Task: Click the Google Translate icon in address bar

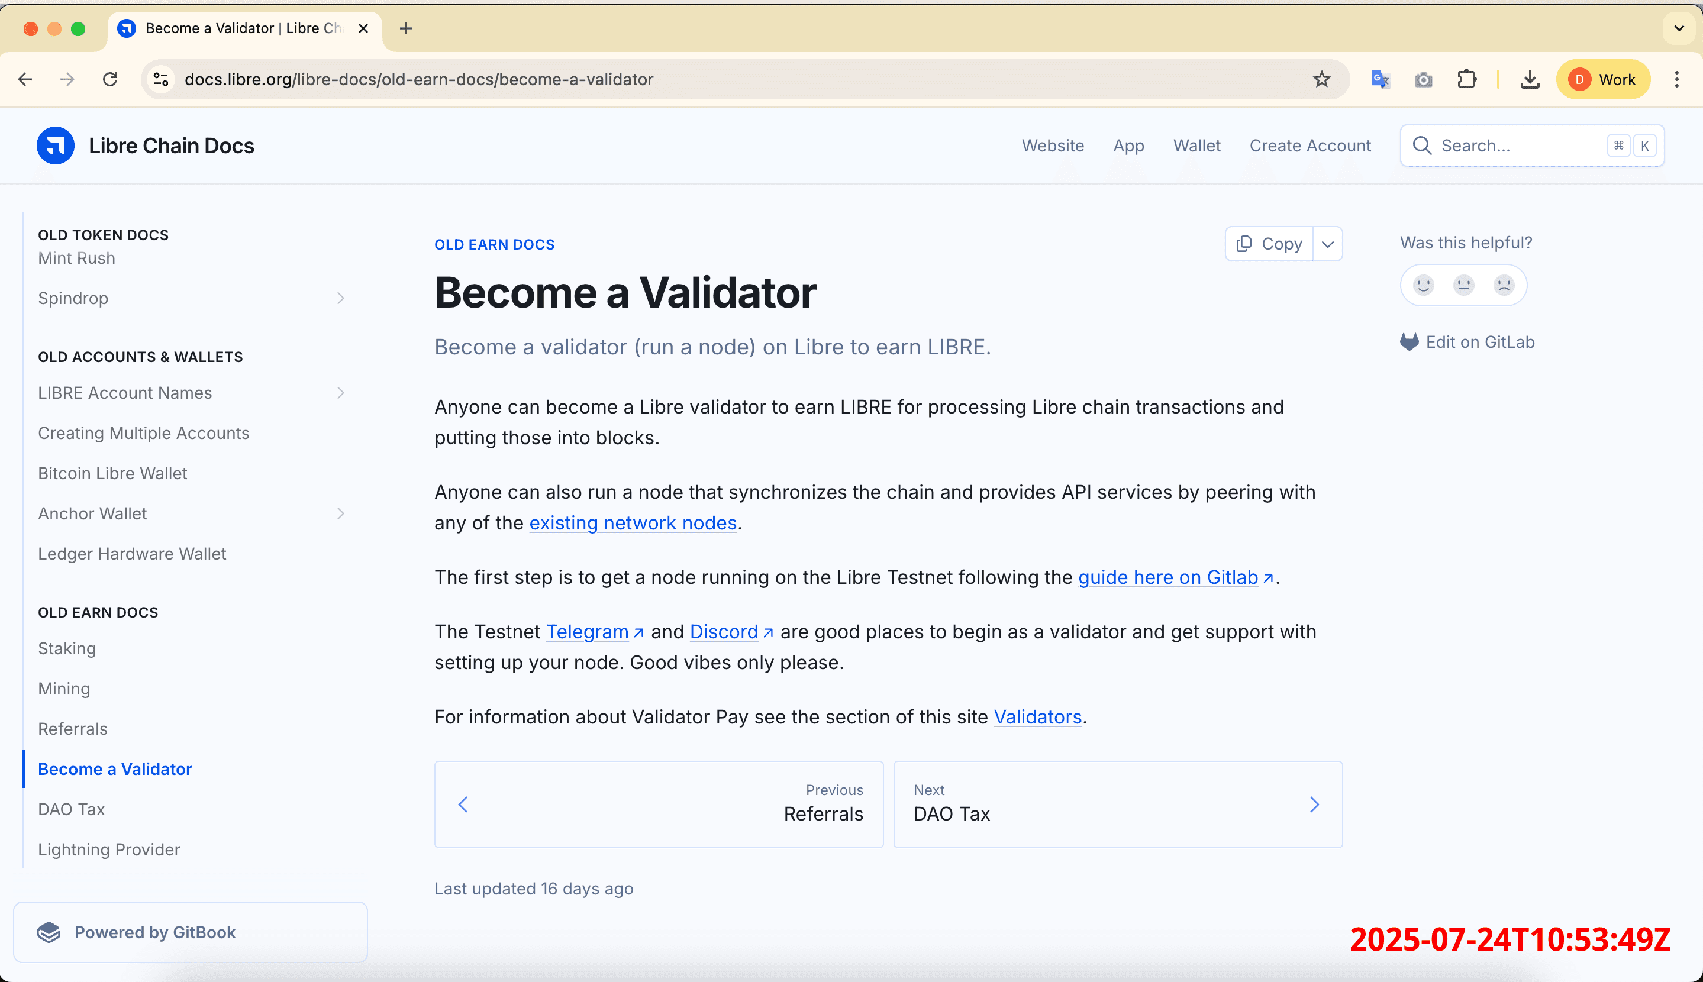Action: [1380, 79]
